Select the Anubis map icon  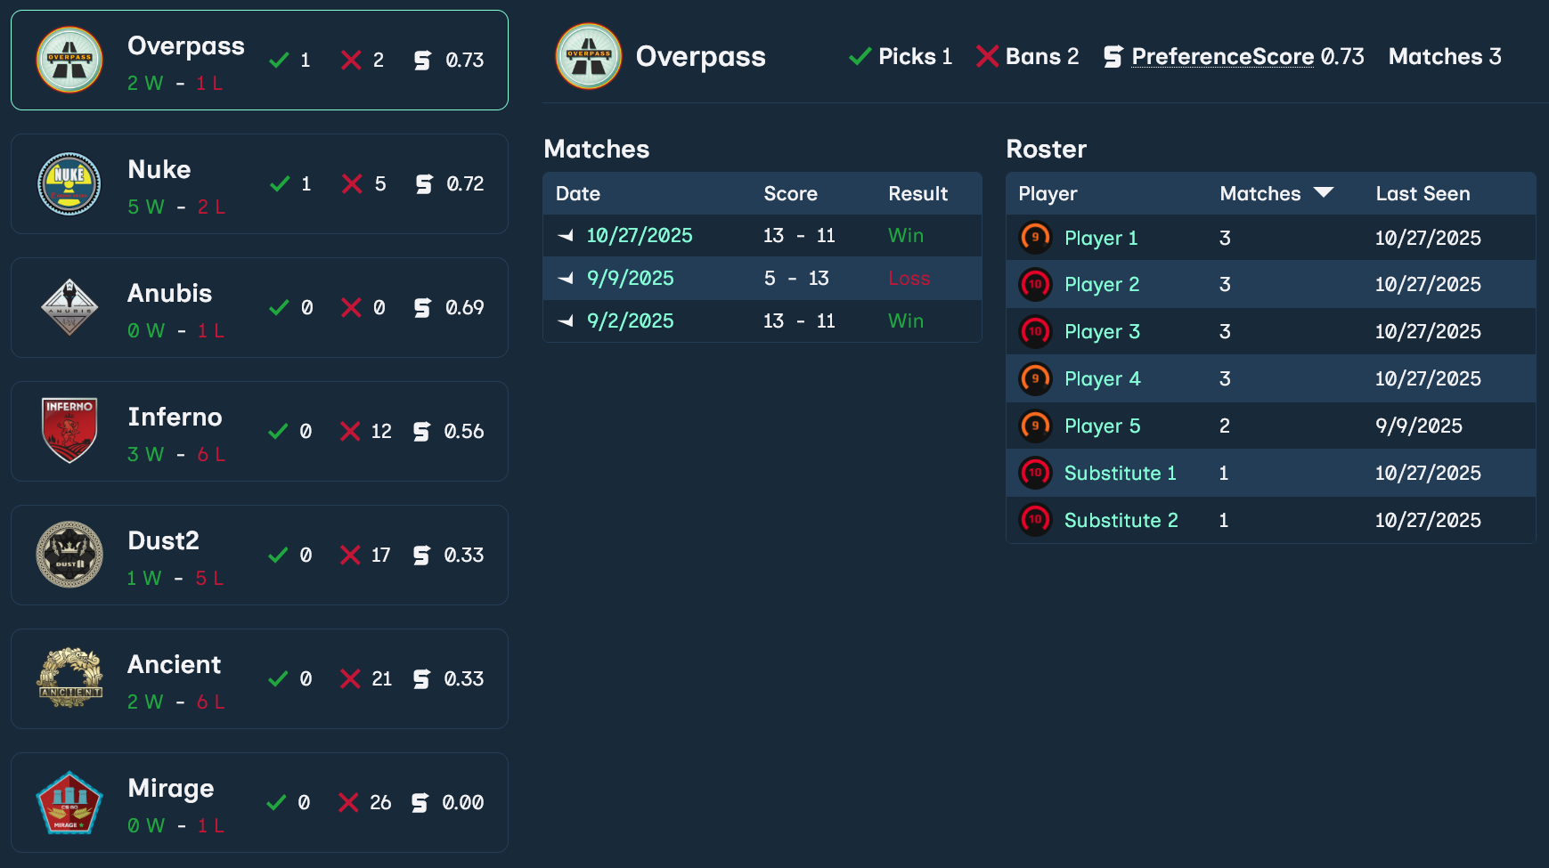pos(69,307)
